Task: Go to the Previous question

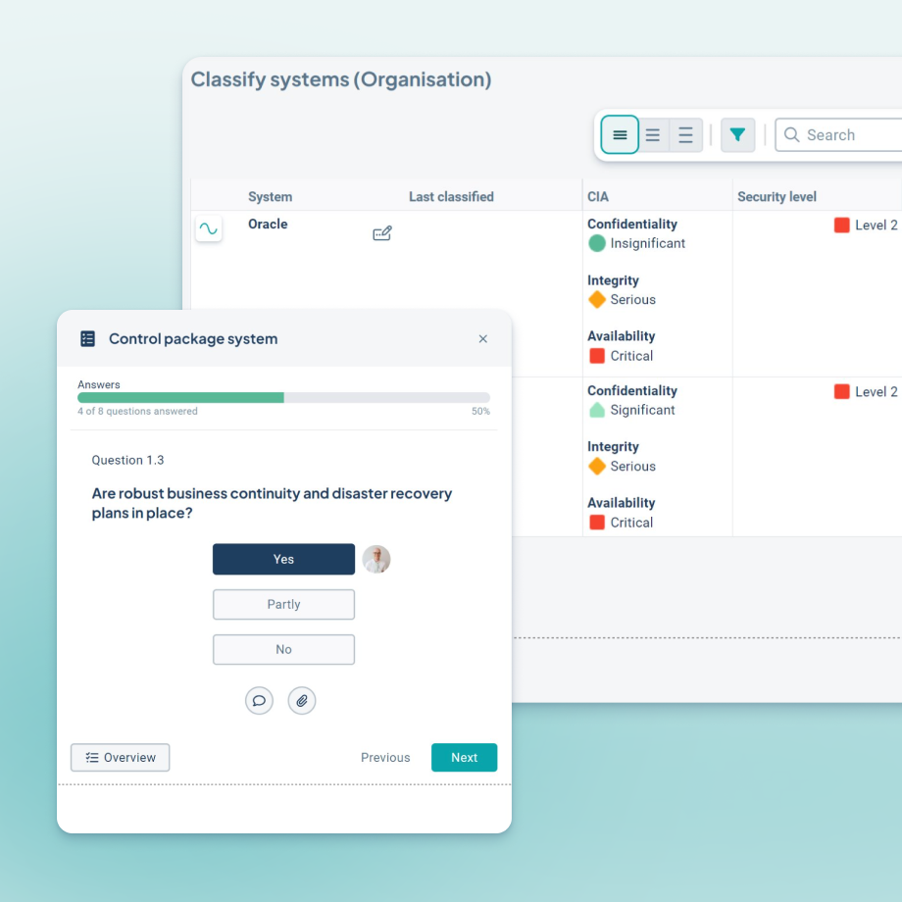Action: pyautogui.click(x=385, y=757)
